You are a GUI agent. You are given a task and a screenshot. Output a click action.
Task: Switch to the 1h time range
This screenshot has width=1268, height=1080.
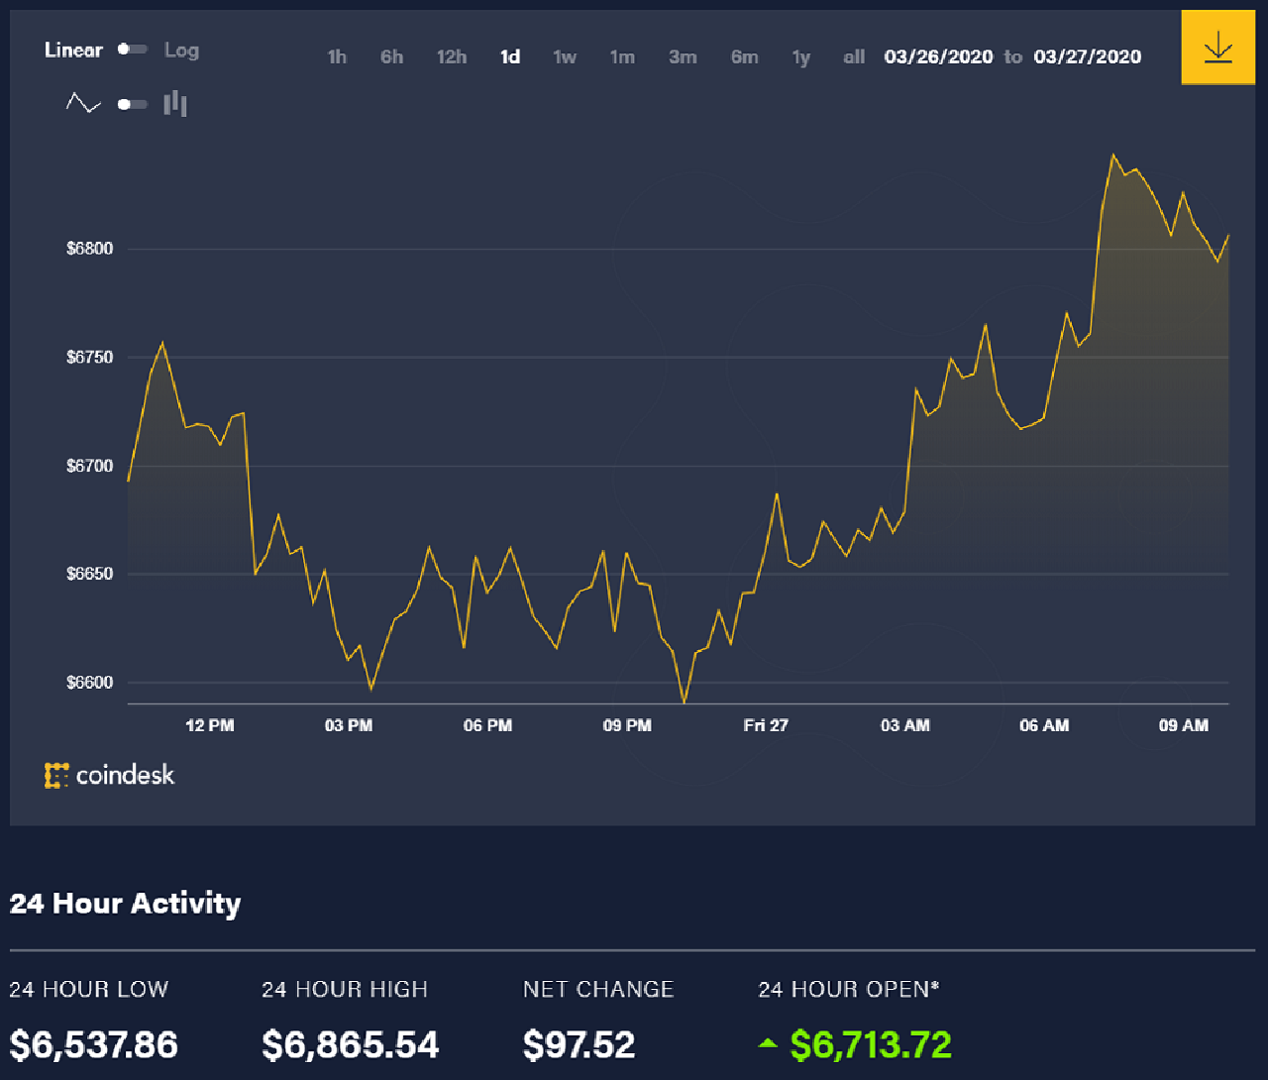(x=337, y=57)
